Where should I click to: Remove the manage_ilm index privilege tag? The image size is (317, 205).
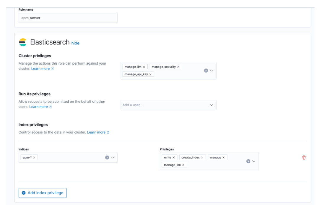(183, 165)
